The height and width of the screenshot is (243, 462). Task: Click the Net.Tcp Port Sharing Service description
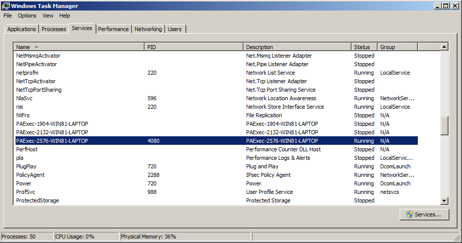(281, 90)
